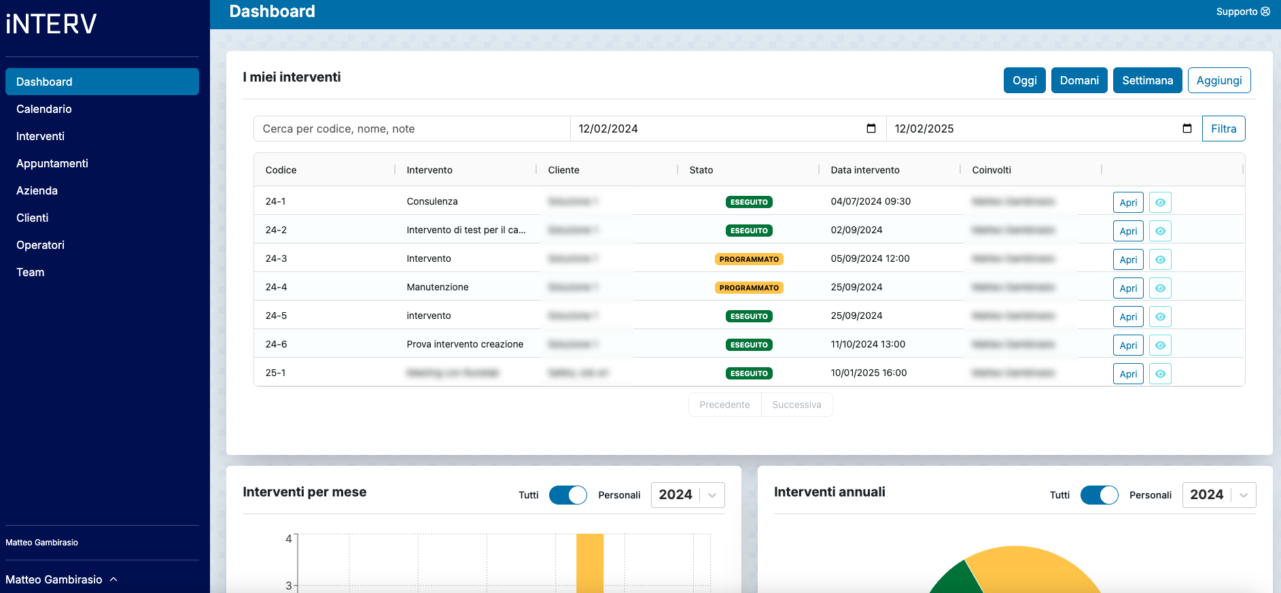The width and height of the screenshot is (1281, 593).
Task: Click the end date field 12/02/2025
Action: click(x=1044, y=129)
